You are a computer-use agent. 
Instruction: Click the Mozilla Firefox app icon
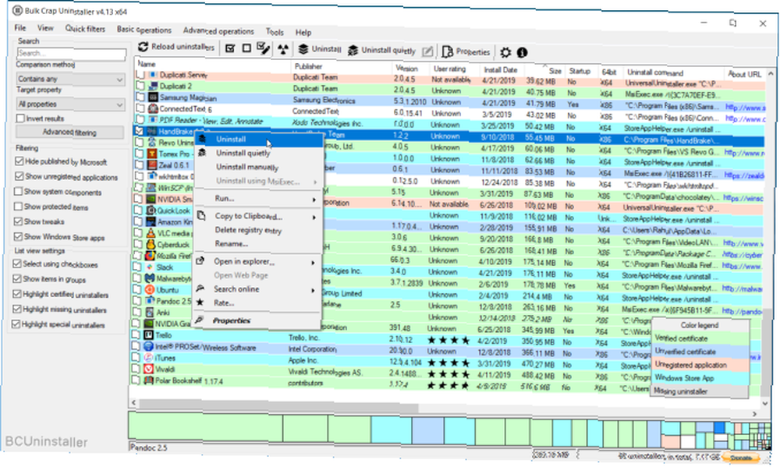(150, 256)
